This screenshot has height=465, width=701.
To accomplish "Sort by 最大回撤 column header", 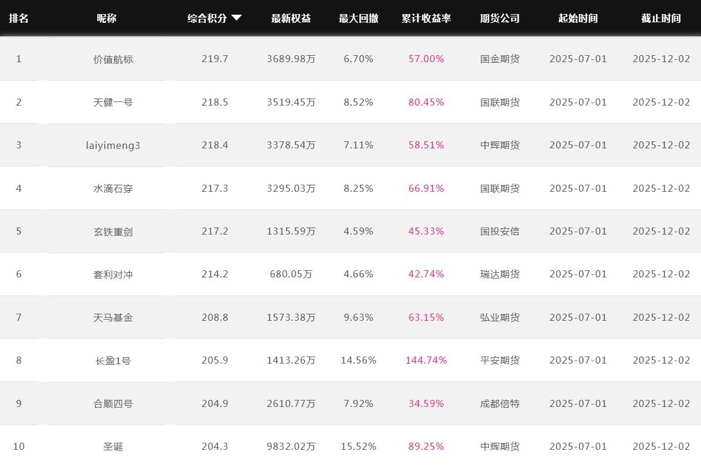I will pyautogui.click(x=358, y=18).
